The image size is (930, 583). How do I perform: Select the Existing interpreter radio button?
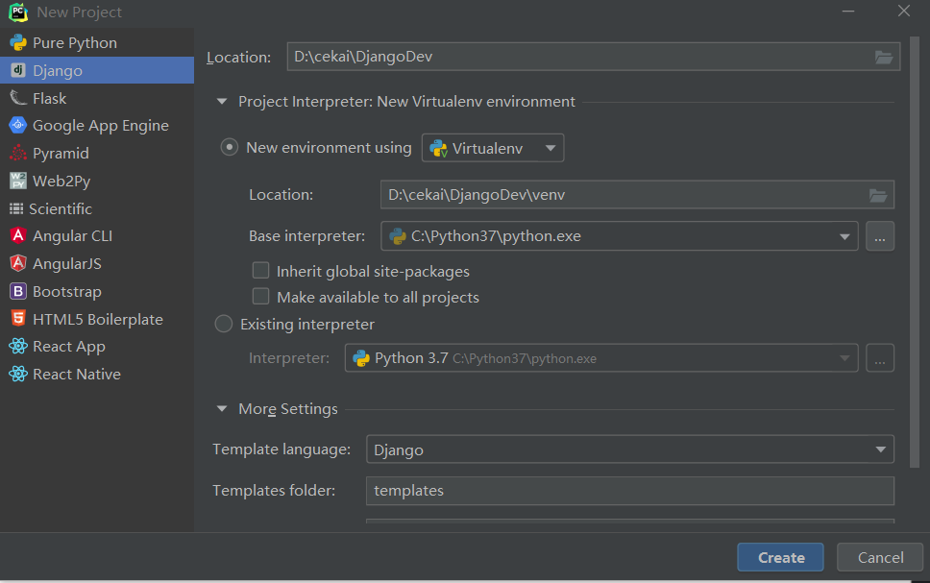pyautogui.click(x=224, y=325)
